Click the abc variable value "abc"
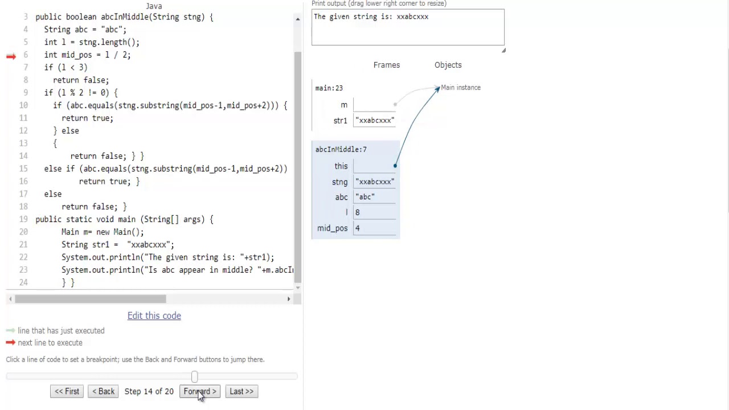Viewport: 729px width, 410px height. (365, 197)
